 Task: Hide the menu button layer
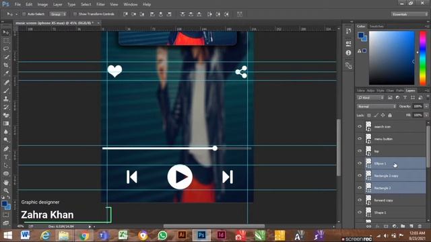pos(359,139)
